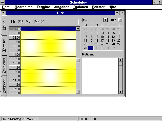Select day 15 in the calendar
Image resolution: width=162 pixels, height=121 pixels.
tap(91, 40)
